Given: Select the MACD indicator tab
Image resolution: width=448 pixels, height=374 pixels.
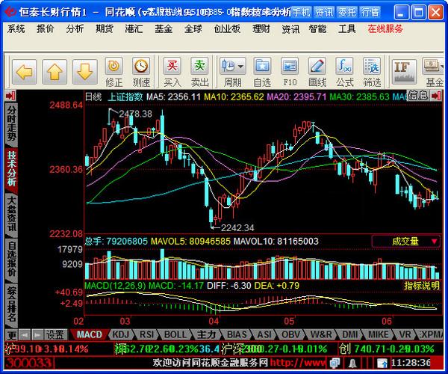Looking at the screenshot, I should pos(89,334).
